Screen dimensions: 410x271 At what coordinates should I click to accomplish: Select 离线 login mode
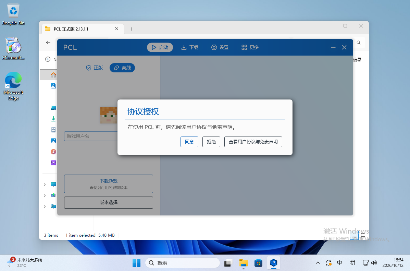122,68
